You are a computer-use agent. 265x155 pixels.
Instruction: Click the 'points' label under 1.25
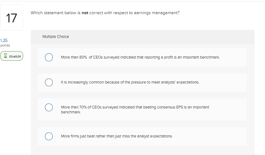[x=5, y=45]
